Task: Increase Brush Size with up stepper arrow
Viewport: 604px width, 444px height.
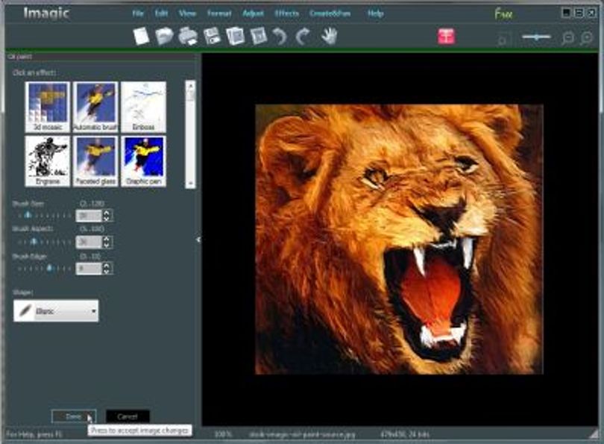Action: (x=107, y=213)
